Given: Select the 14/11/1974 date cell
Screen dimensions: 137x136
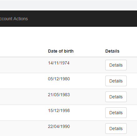Looking at the screenshot, I should pos(59,63).
